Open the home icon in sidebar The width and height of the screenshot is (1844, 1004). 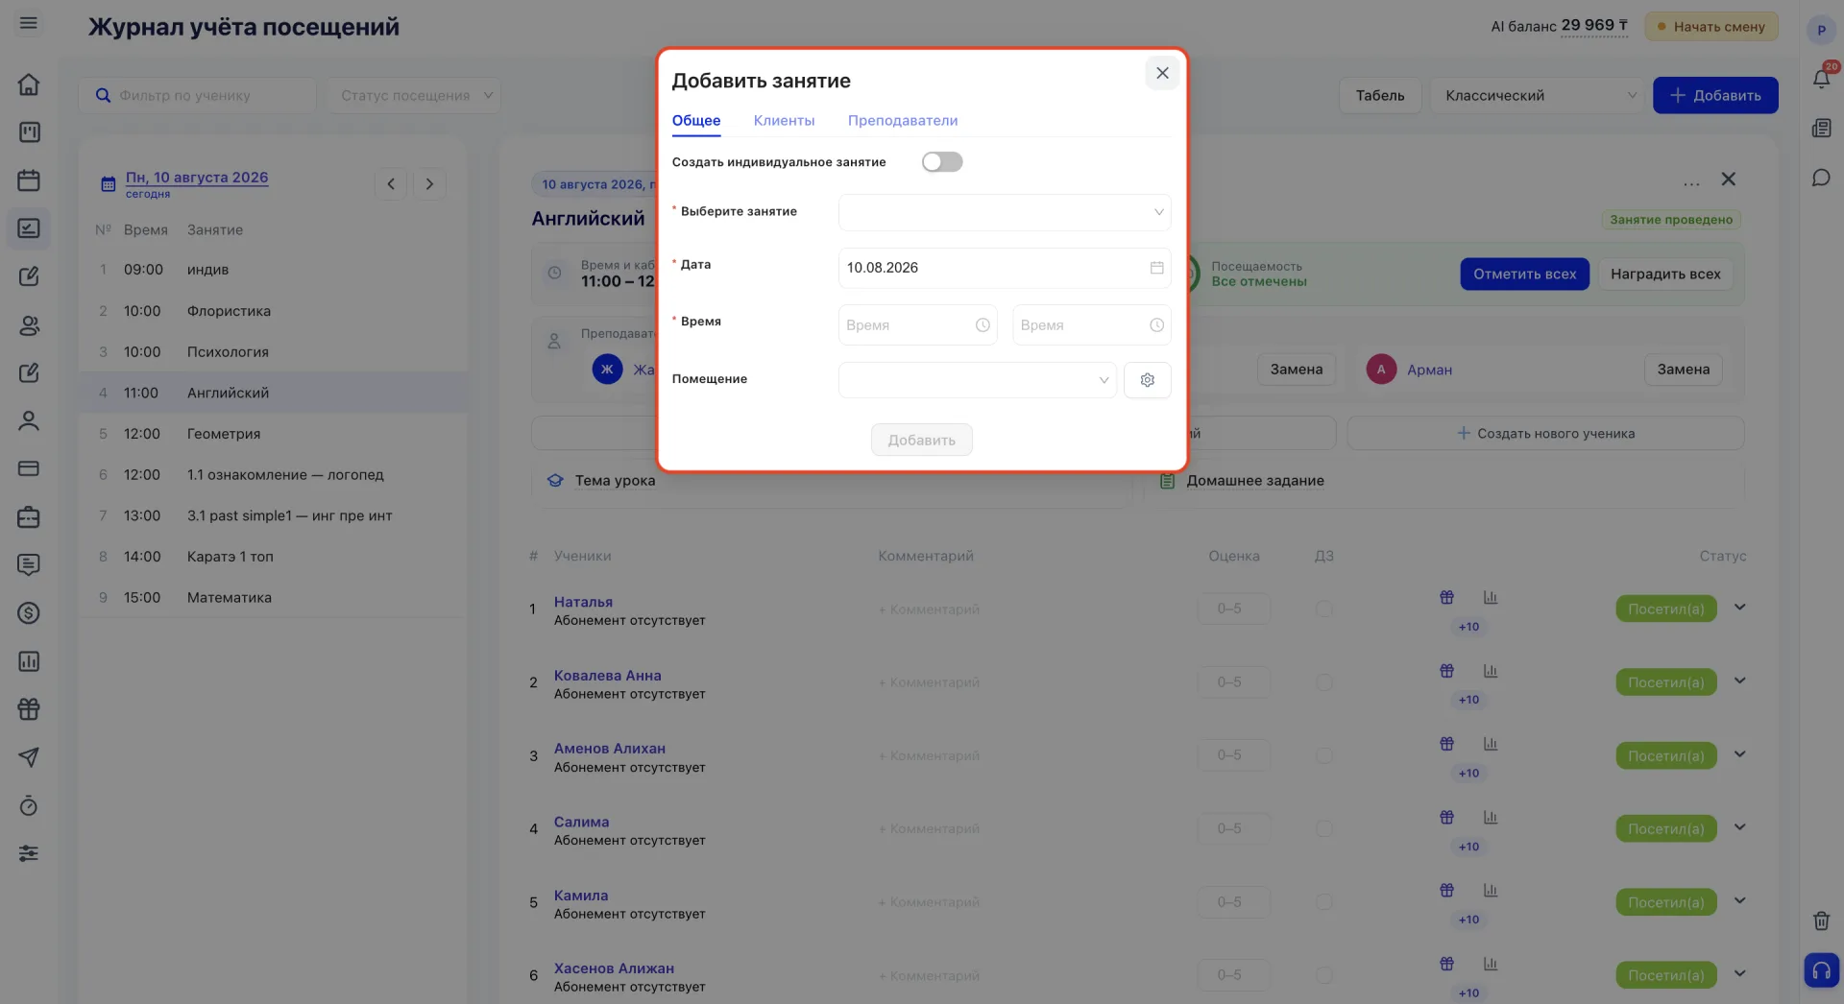(x=29, y=84)
